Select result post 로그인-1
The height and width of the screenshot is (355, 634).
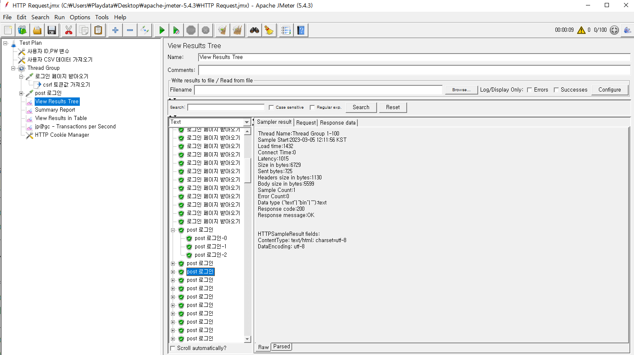click(x=210, y=247)
